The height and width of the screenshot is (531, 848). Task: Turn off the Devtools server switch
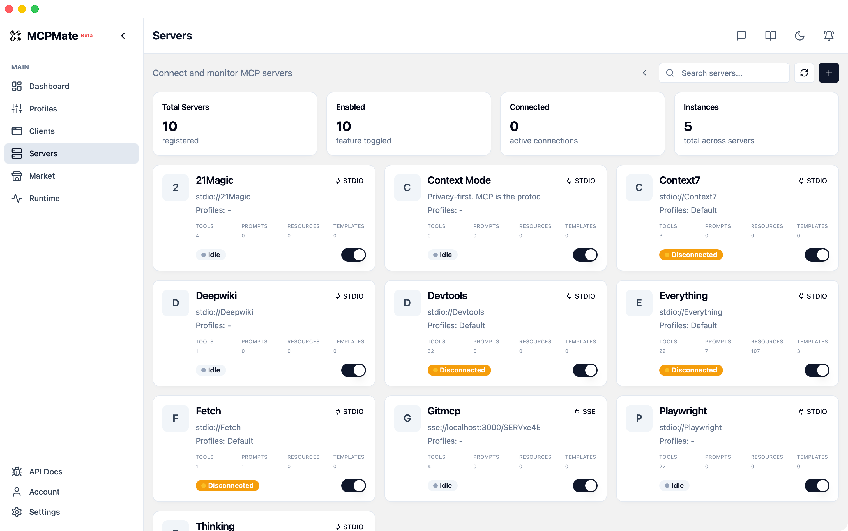(585, 370)
